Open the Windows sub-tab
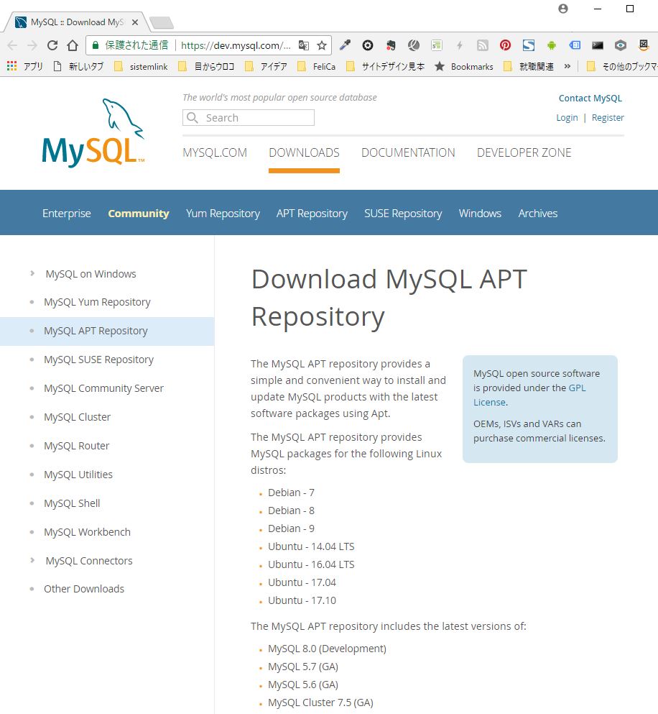Viewport: 658px width, 714px height. [x=480, y=213]
